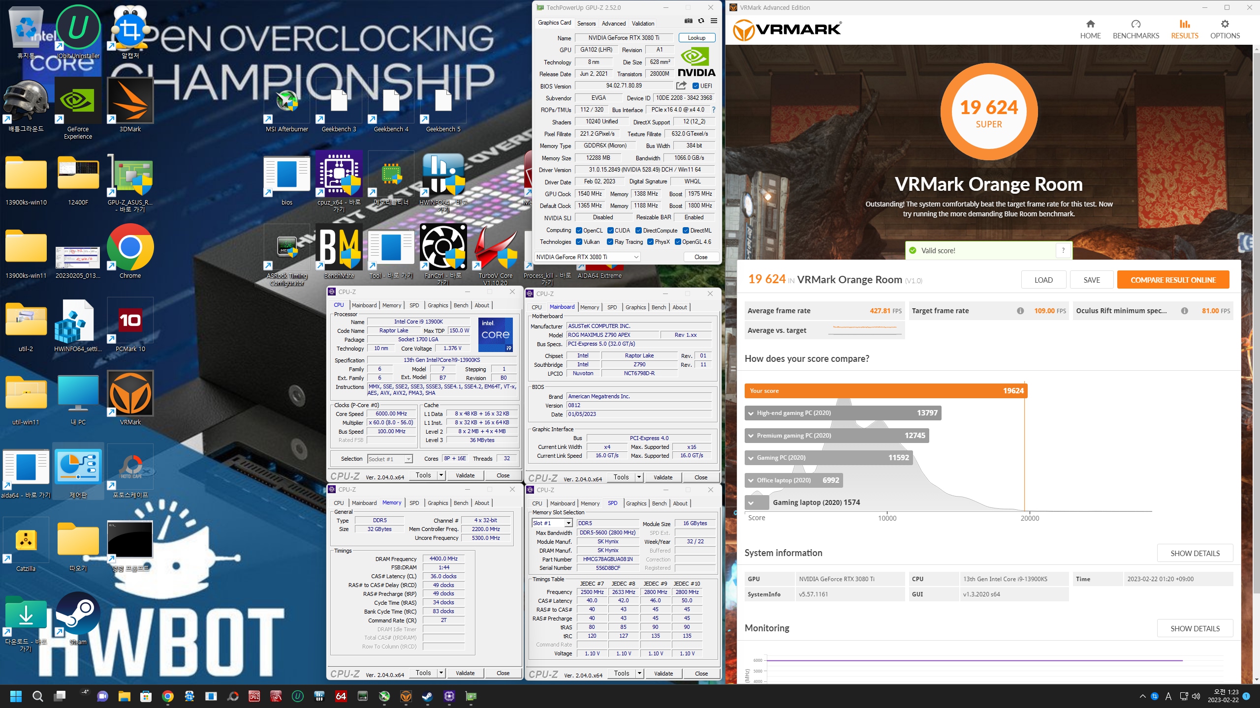Open the Chrome desktop shortcut

[130, 252]
